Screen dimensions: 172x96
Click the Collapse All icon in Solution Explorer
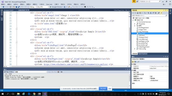point(153,13)
